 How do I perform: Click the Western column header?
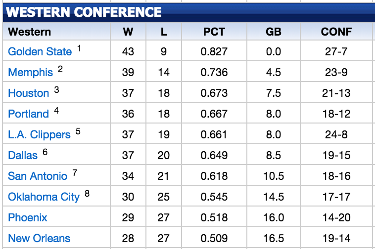[30, 32]
